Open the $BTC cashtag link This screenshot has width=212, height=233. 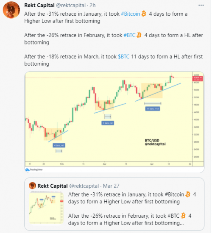tap(124, 57)
